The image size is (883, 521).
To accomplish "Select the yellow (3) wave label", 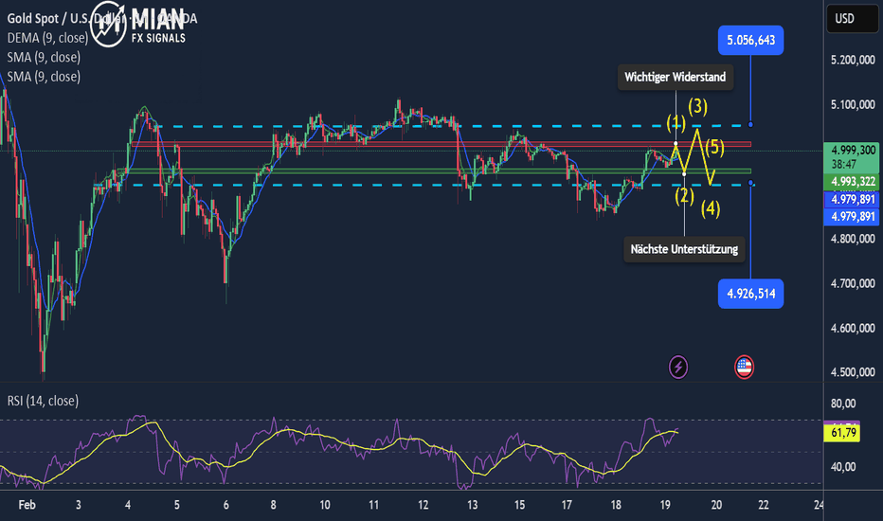I will (x=697, y=106).
